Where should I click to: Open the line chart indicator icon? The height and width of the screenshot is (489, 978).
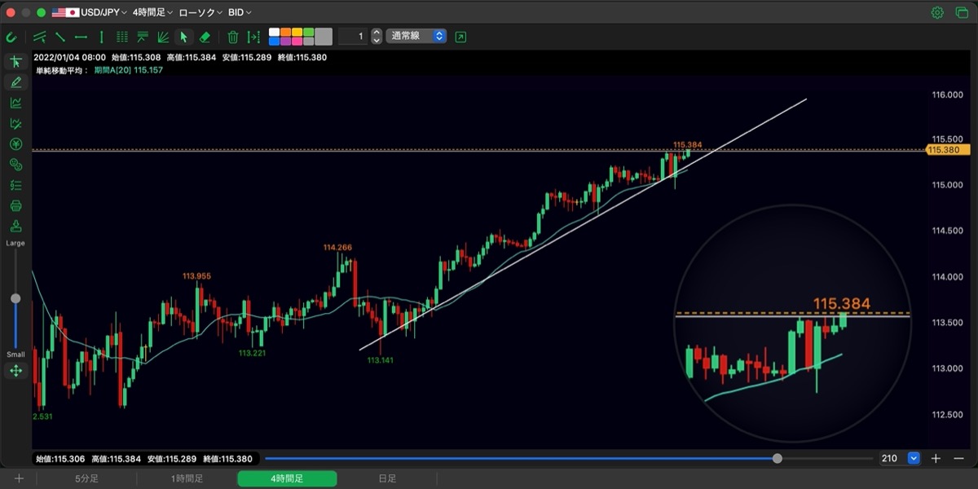click(x=15, y=103)
